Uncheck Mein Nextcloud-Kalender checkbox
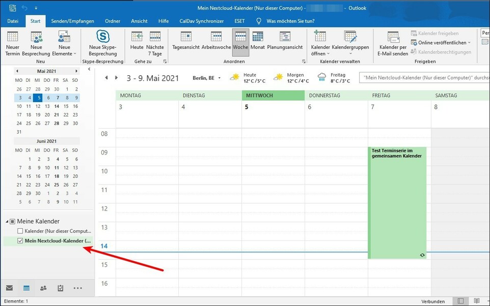This screenshot has height=306, width=490. click(x=20, y=241)
